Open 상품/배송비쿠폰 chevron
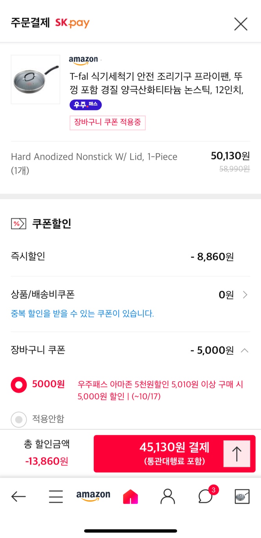Image resolution: width=261 pixels, height=538 pixels. pyautogui.click(x=245, y=295)
